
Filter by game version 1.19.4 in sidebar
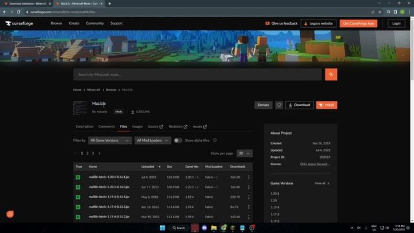pos(275,207)
